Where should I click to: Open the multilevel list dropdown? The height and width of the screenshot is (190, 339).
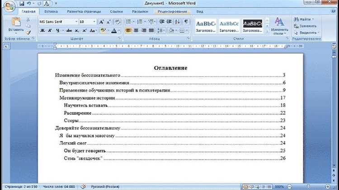point(152,22)
